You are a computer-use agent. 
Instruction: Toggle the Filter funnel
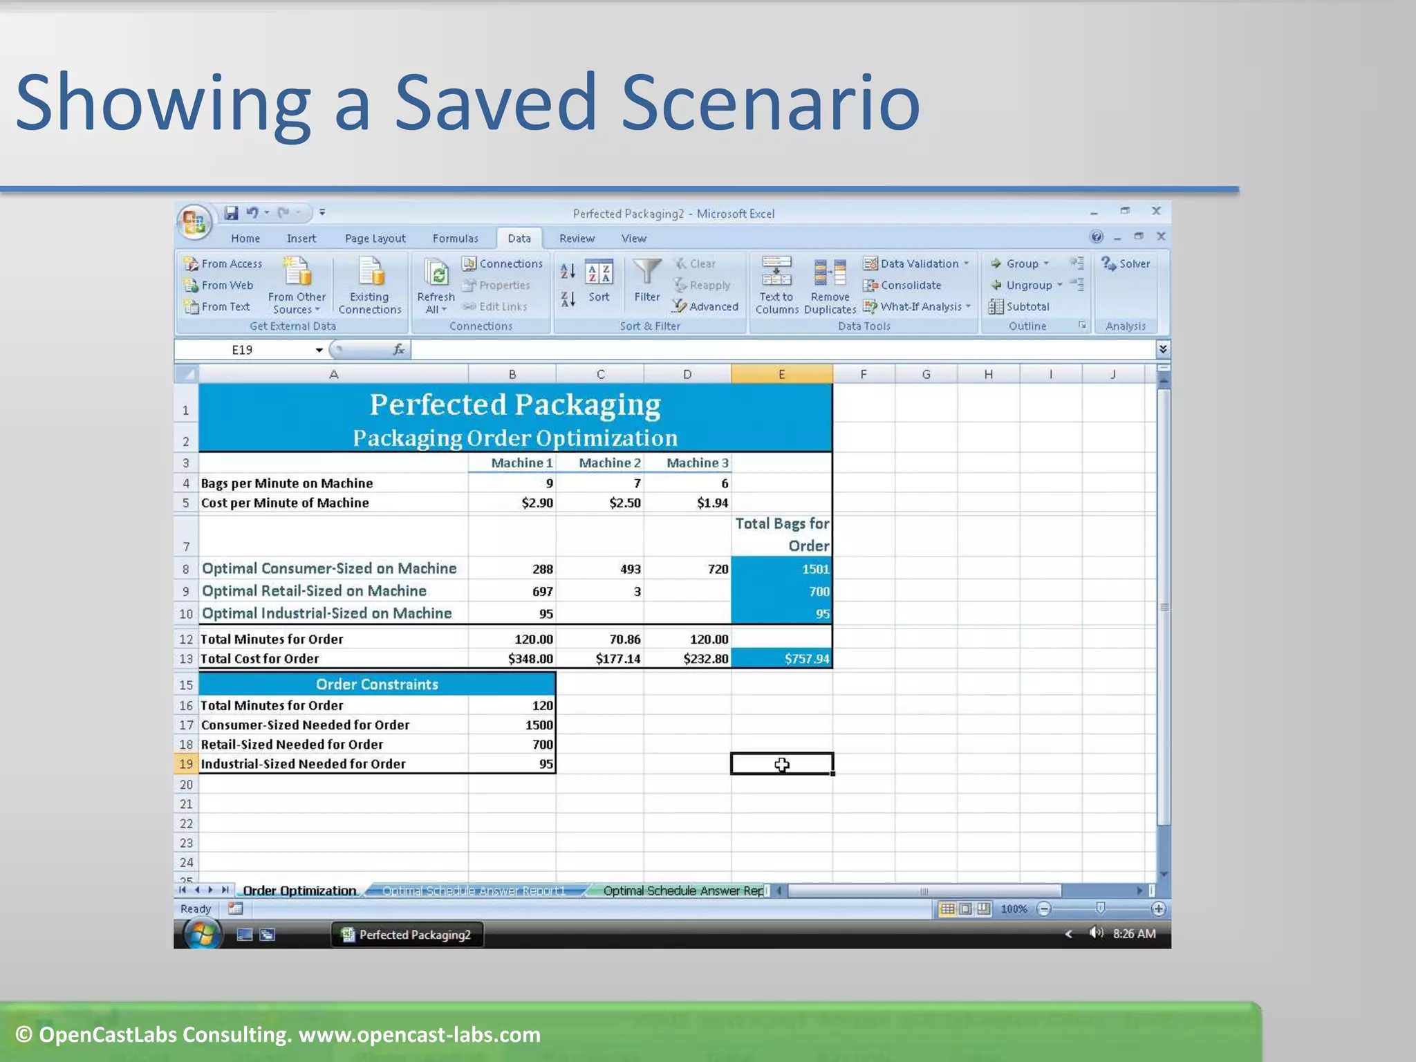click(x=647, y=281)
